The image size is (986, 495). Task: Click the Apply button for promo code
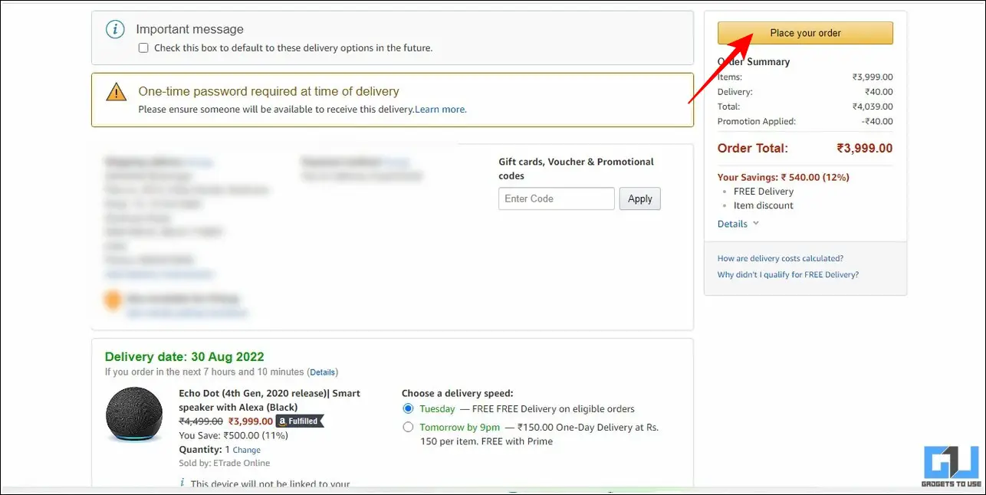pos(639,198)
